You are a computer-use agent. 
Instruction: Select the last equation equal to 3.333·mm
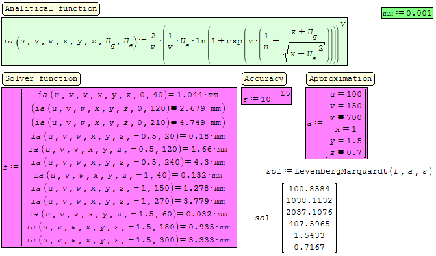click(128, 240)
